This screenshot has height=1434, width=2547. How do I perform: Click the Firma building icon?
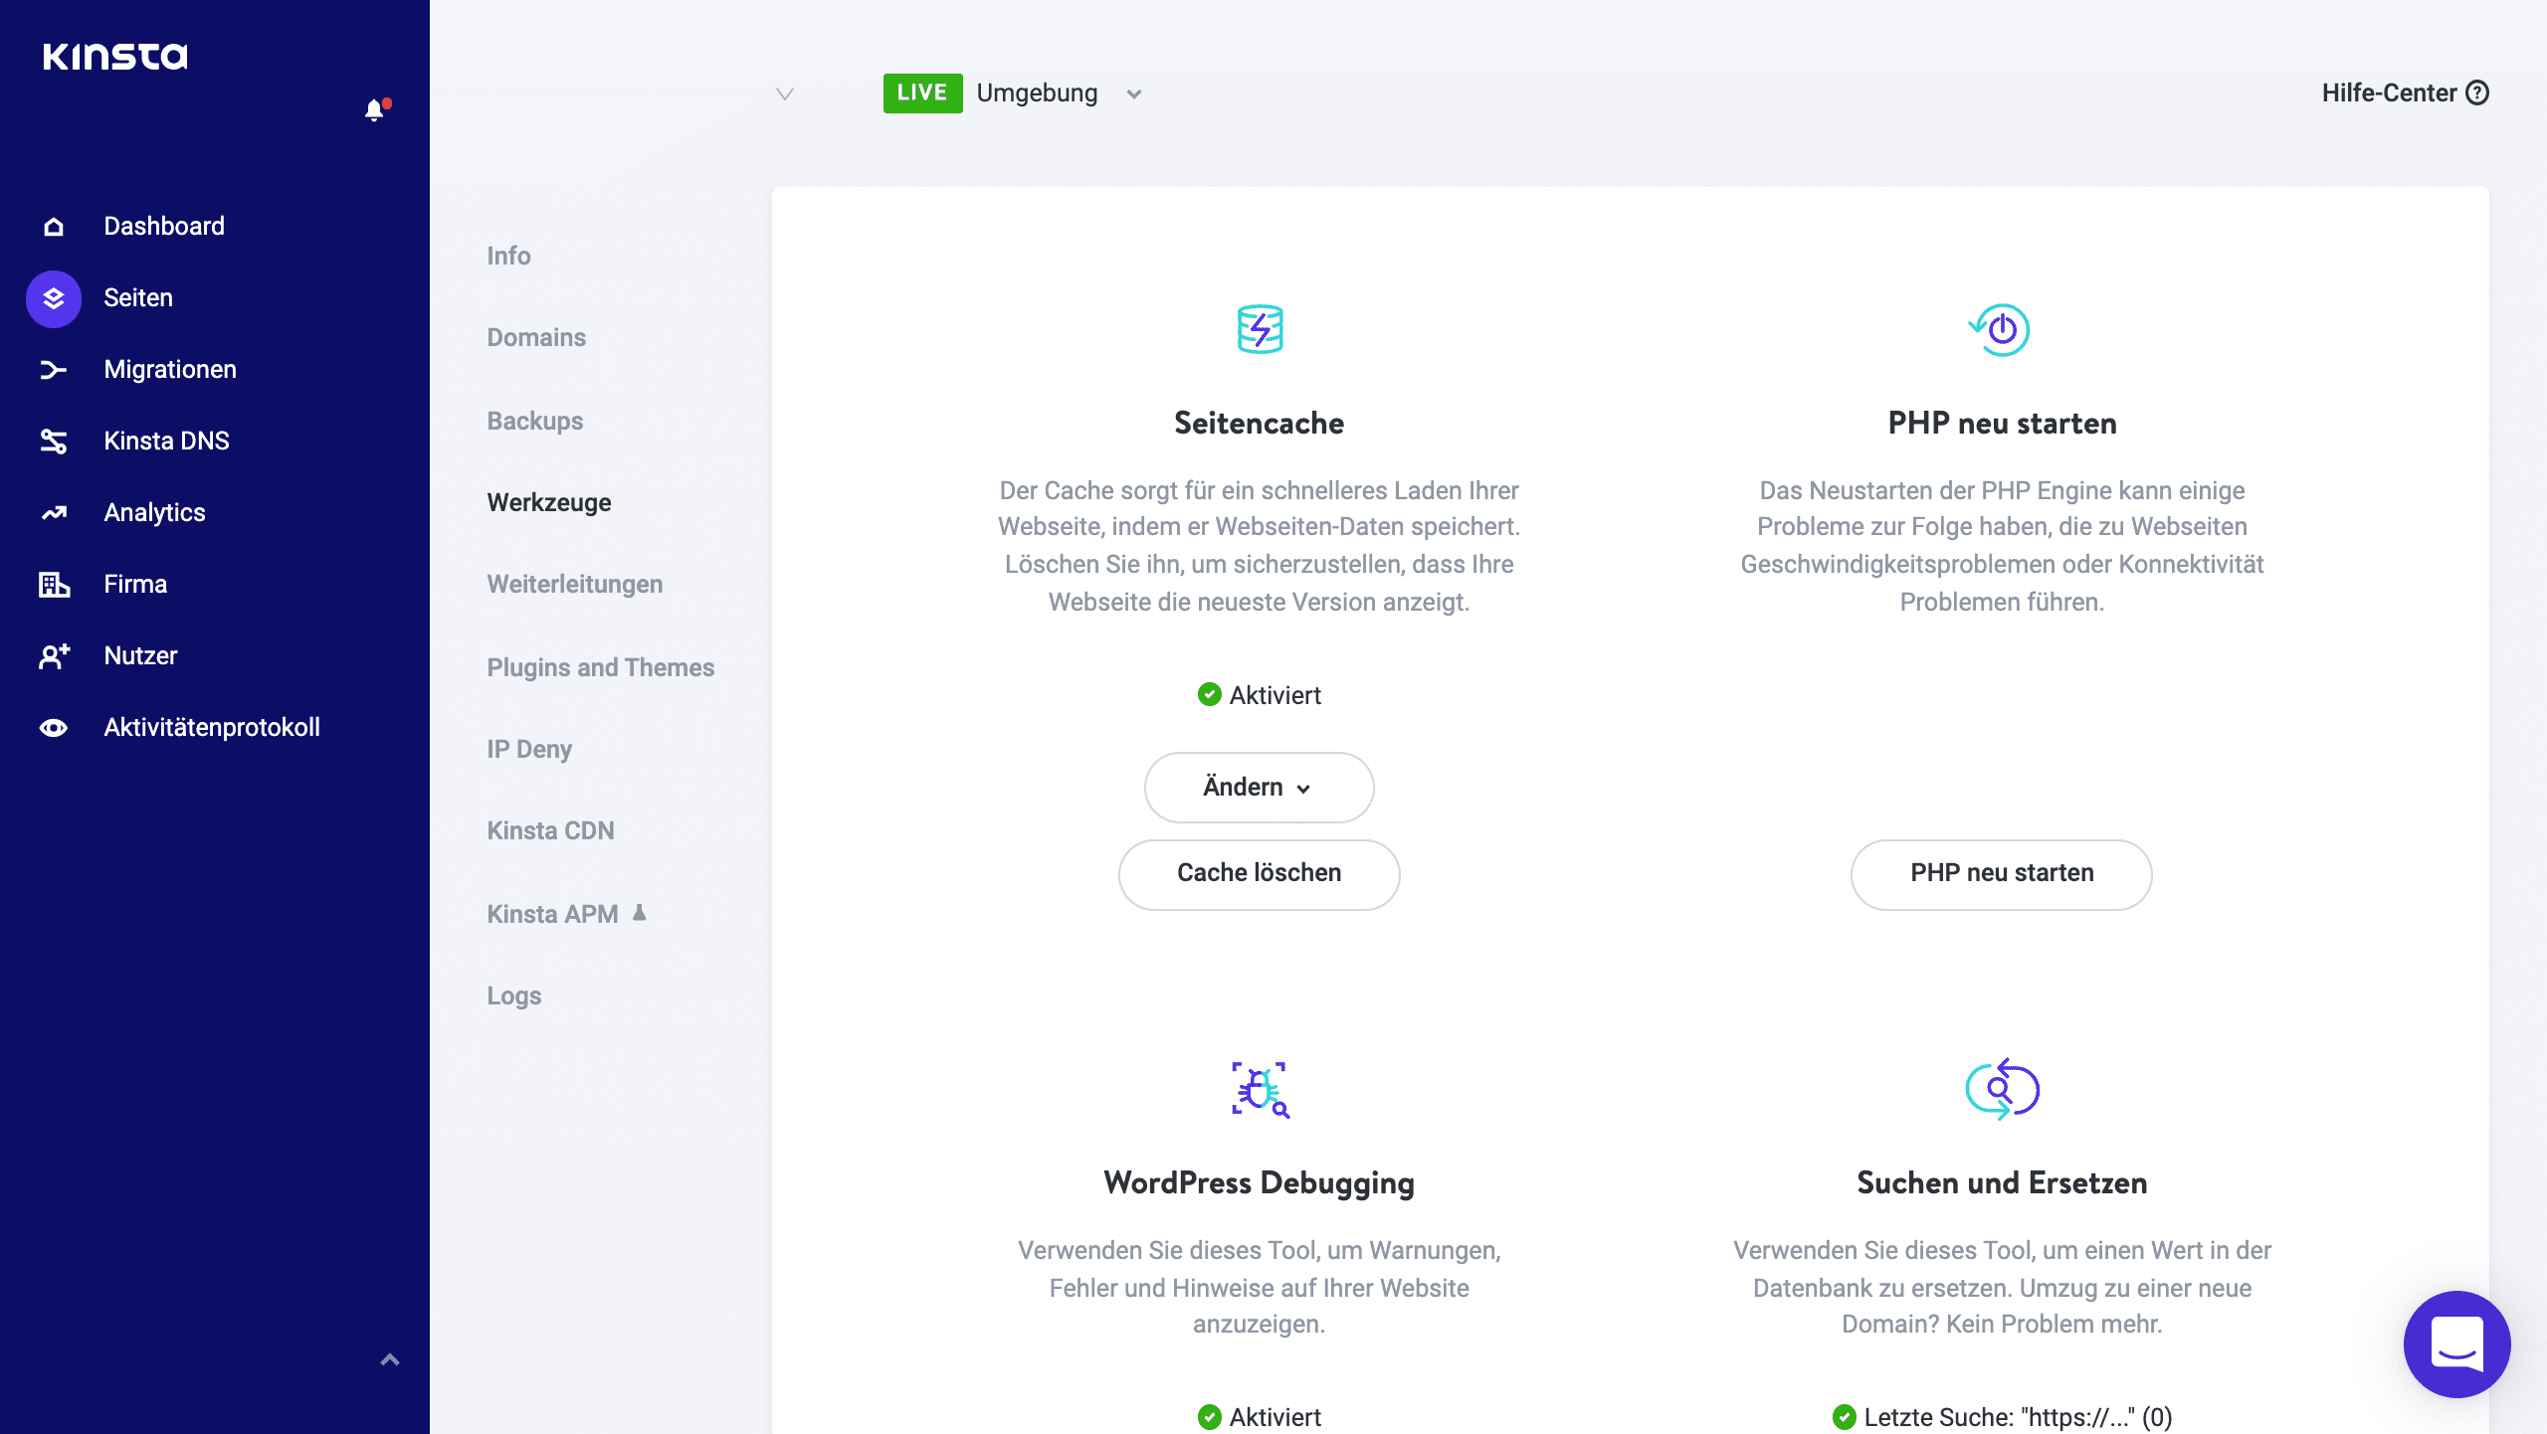pyautogui.click(x=54, y=585)
